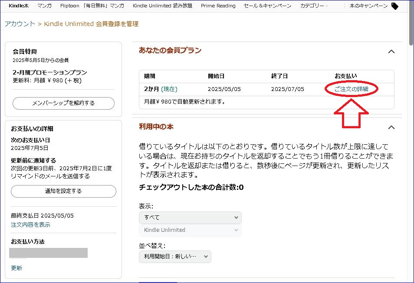Open 利用開始日：新しい sort dropdown
Viewport: 414px width, 283px height.
pos(175,257)
